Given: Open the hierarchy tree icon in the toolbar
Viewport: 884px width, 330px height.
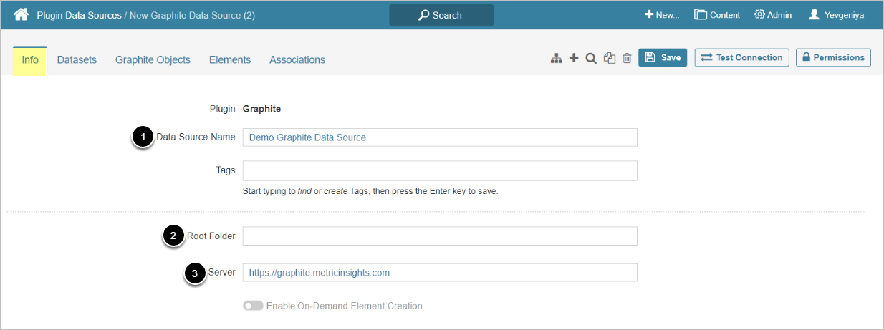Looking at the screenshot, I should (x=556, y=59).
